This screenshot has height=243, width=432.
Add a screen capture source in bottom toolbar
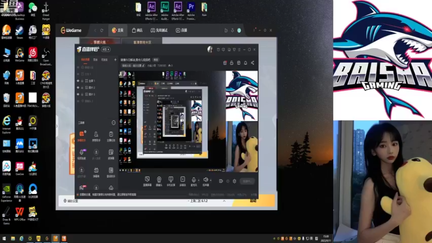[147, 181]
